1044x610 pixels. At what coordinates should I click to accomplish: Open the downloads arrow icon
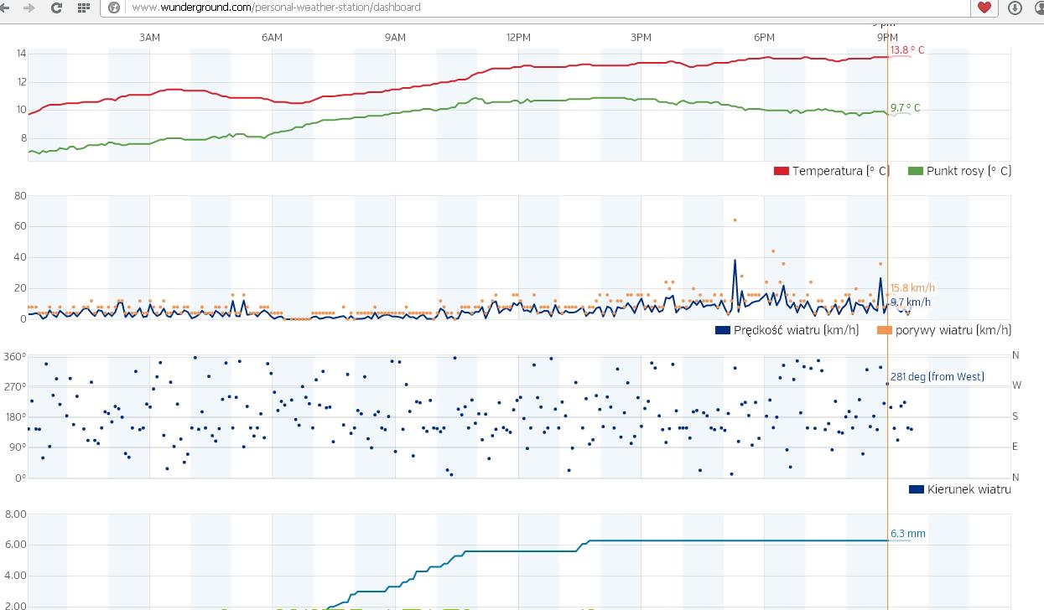(1015, 8)
